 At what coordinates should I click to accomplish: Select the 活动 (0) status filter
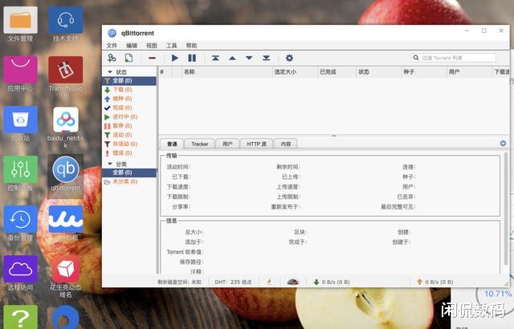point(129,135)
